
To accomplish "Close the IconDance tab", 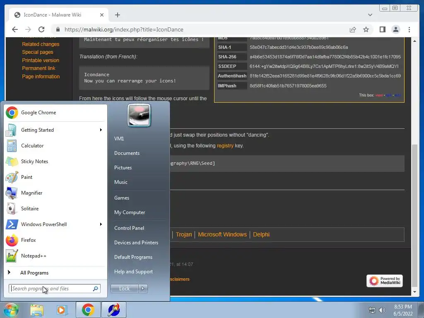I will point(102,15).
